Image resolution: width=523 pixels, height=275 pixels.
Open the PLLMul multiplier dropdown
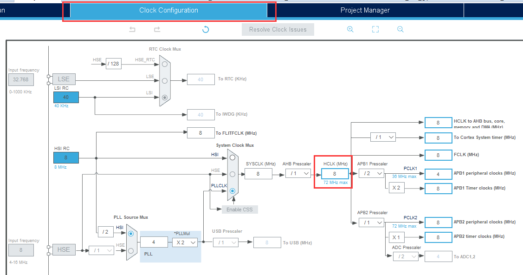185,242
